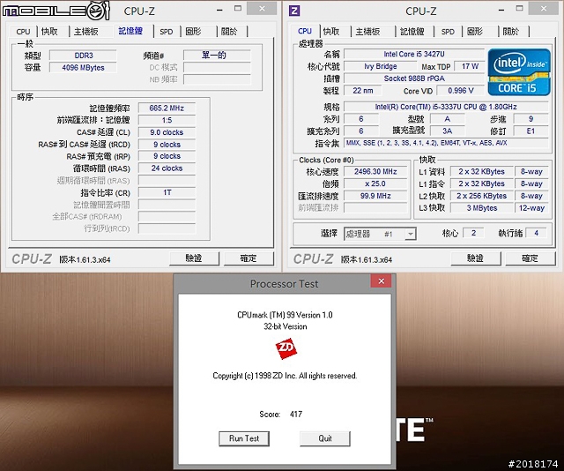Click the Intel Core i5 3427U name field

(x=414, y=54)
